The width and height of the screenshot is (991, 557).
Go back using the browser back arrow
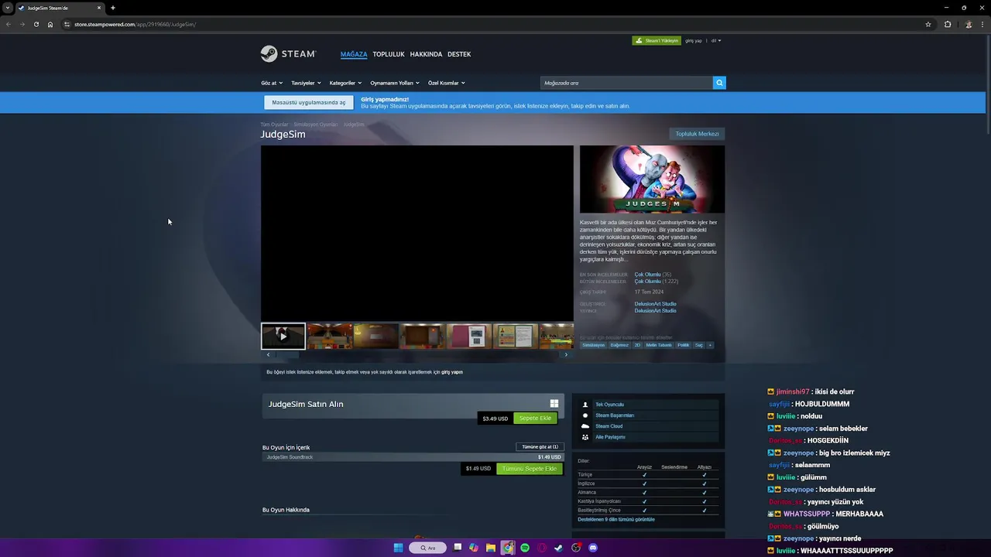coord(9,24)
